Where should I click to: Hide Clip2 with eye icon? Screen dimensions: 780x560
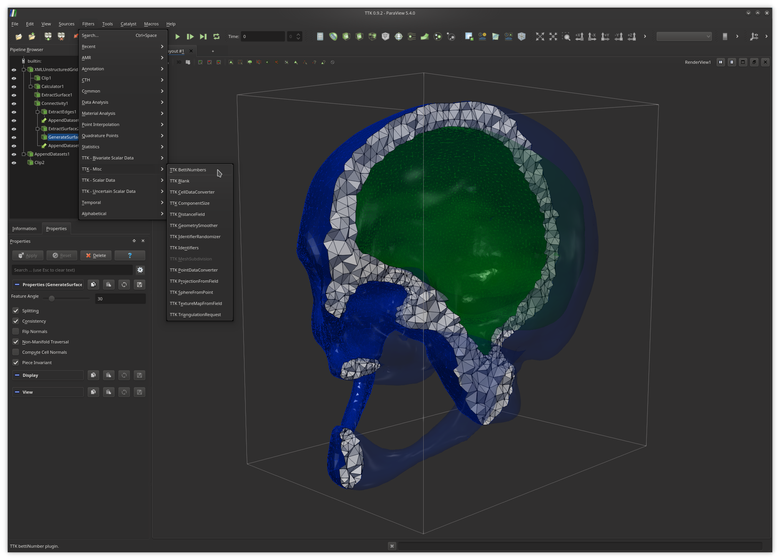14,163
